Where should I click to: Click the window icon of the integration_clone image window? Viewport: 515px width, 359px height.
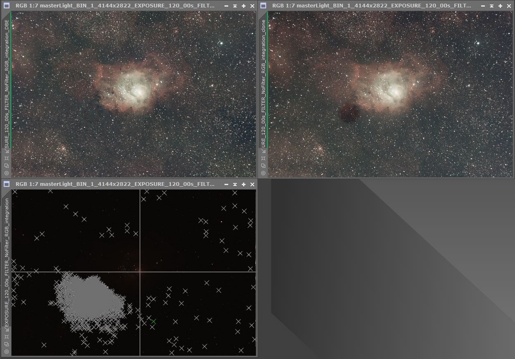(264, 6)
